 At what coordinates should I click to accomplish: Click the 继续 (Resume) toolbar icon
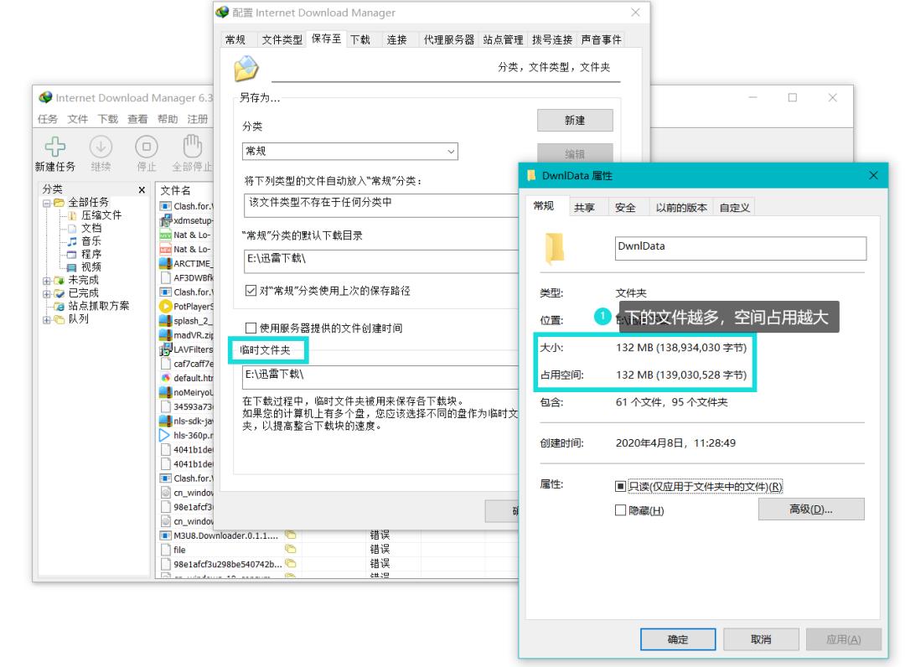coord(100,146)
